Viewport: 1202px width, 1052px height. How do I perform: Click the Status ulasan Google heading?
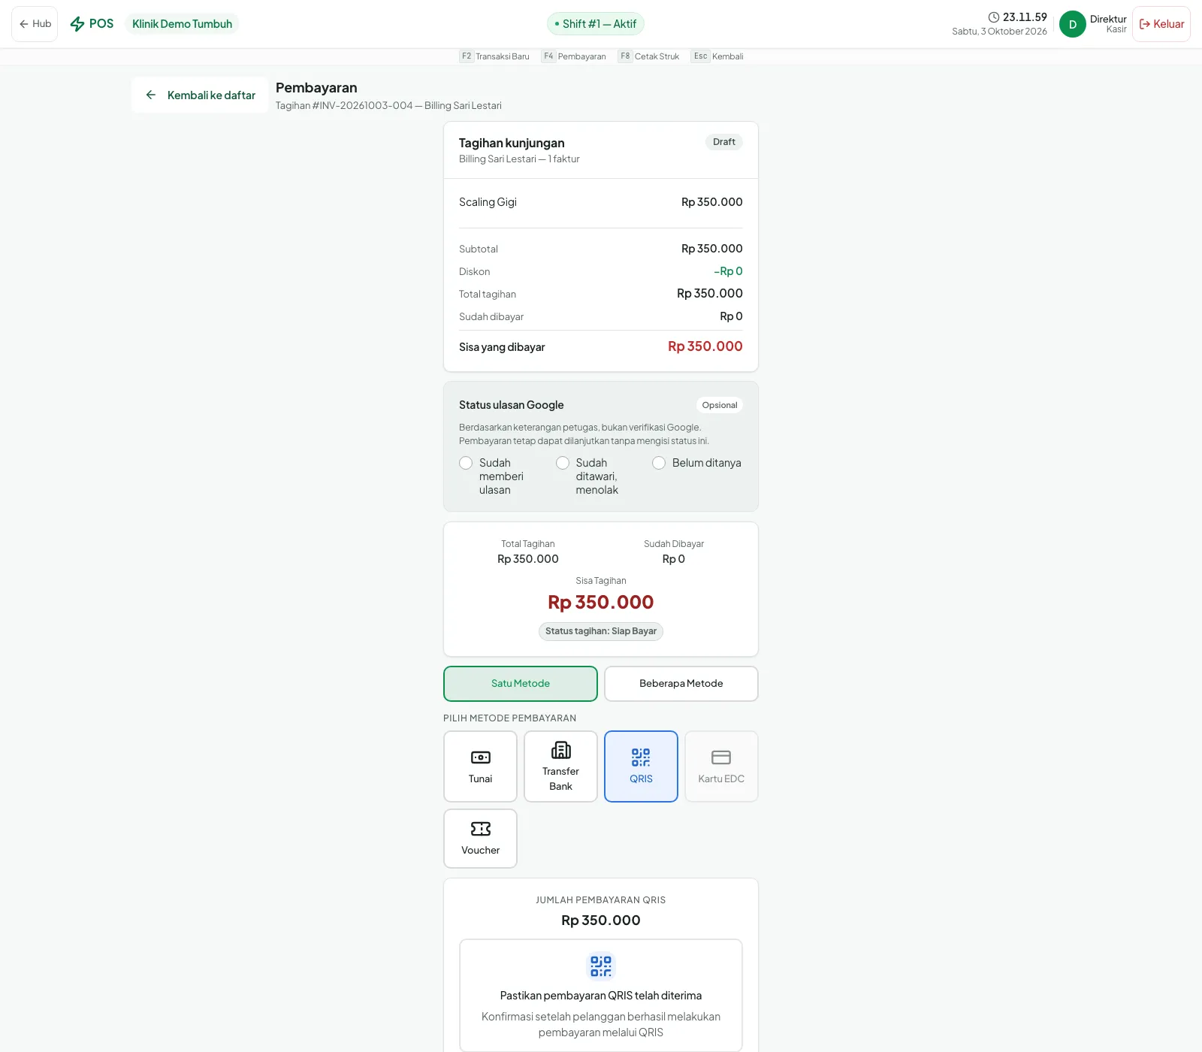click(512, 405)
